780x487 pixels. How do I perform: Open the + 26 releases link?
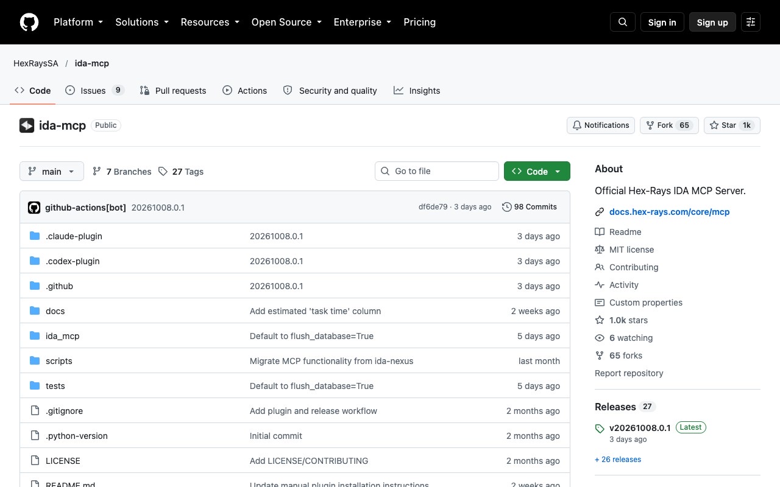[x=618, y=460]
